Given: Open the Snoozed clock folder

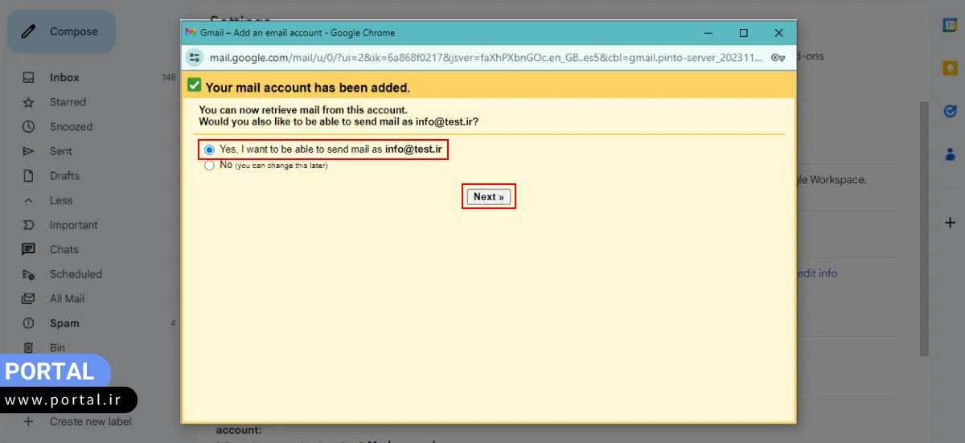Looking at the screenshot, I should tap(71, 127).
